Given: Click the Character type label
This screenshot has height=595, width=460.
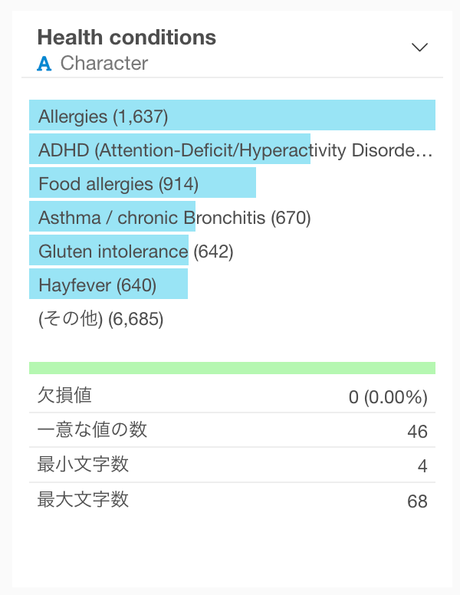Looking at the screenshot, I should (x=104, y=64).
